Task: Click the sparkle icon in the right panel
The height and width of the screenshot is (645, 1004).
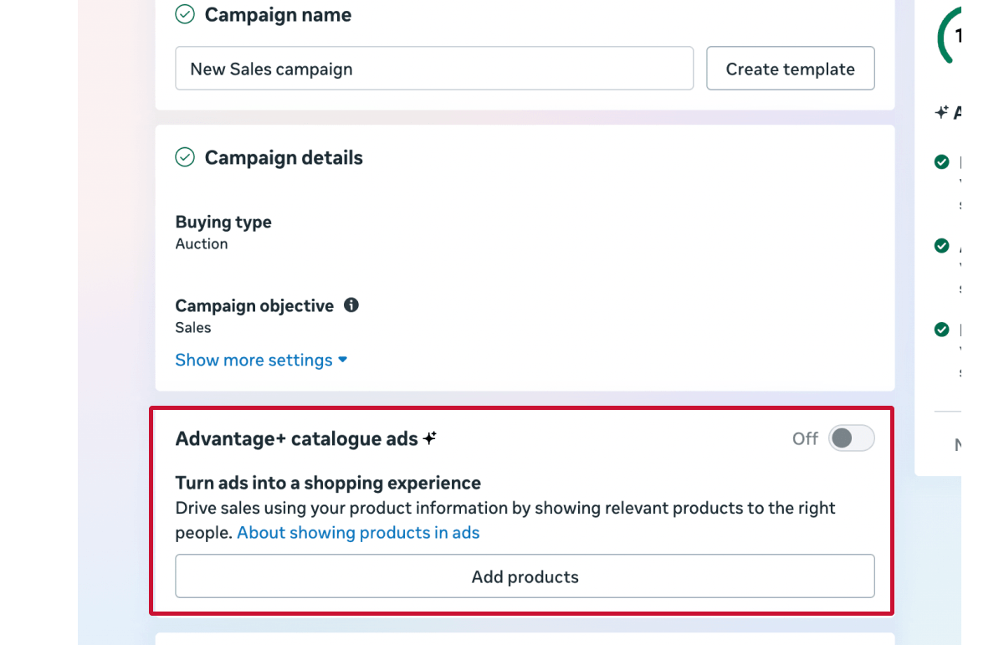Action: (942, 112)
